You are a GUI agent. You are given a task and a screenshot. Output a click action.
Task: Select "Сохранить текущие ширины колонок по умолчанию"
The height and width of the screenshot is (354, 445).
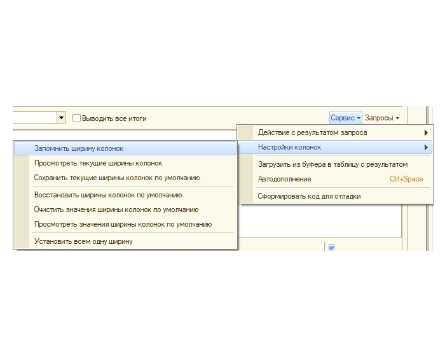coord(116,178)
